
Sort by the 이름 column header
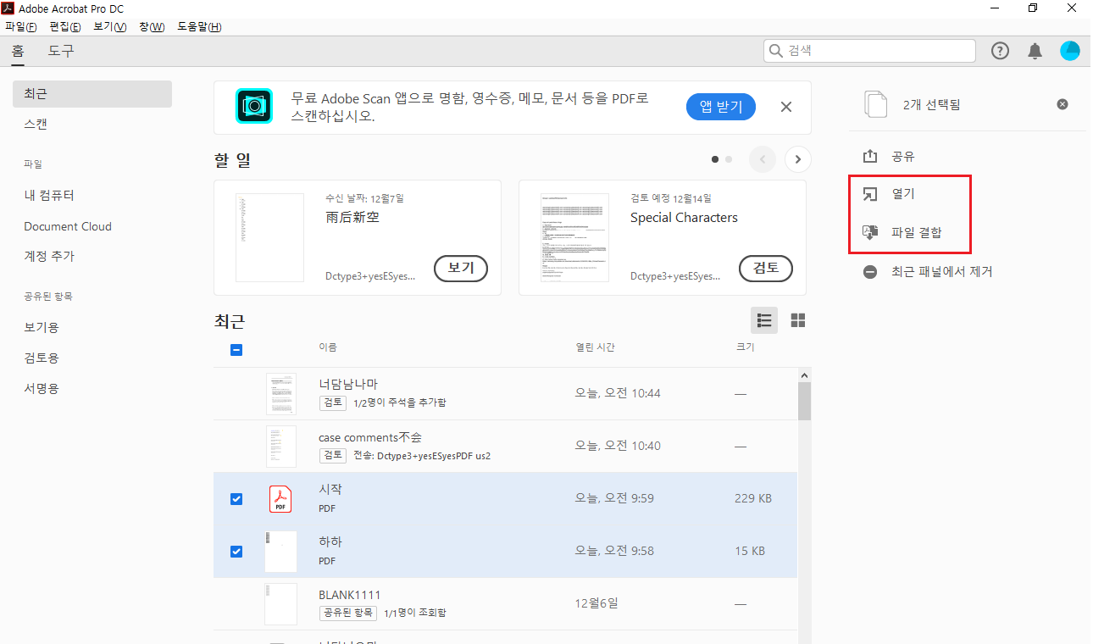(x=327, y=347)
